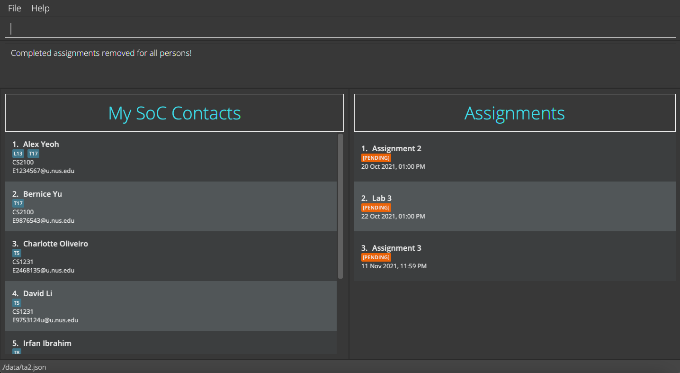Select the Lab 3 assignment card
The image size is (680, 373).
(514, 206)
